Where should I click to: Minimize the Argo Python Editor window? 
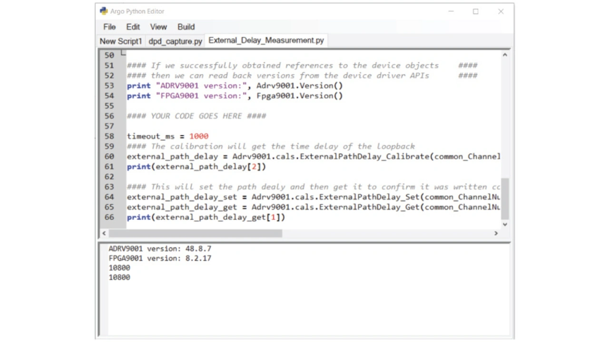click(451, 11)
